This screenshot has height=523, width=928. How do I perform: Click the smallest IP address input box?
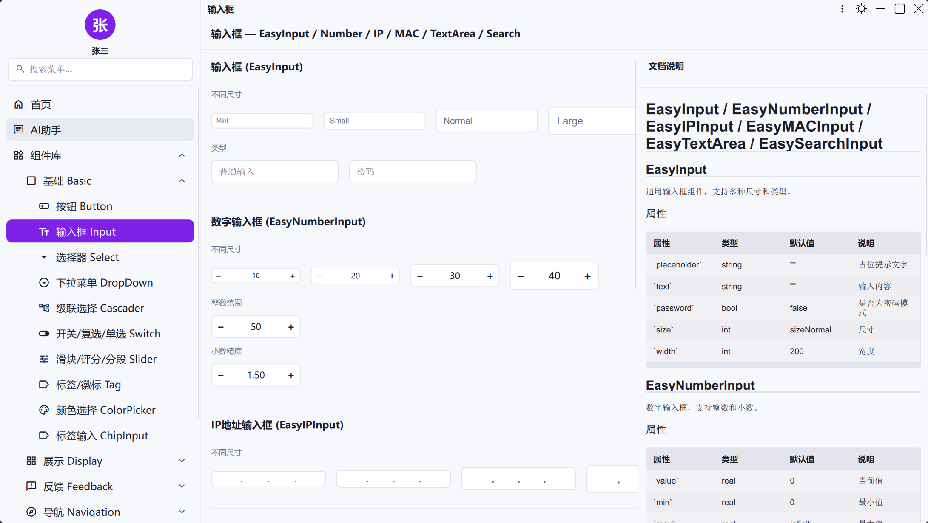[268, 479]
